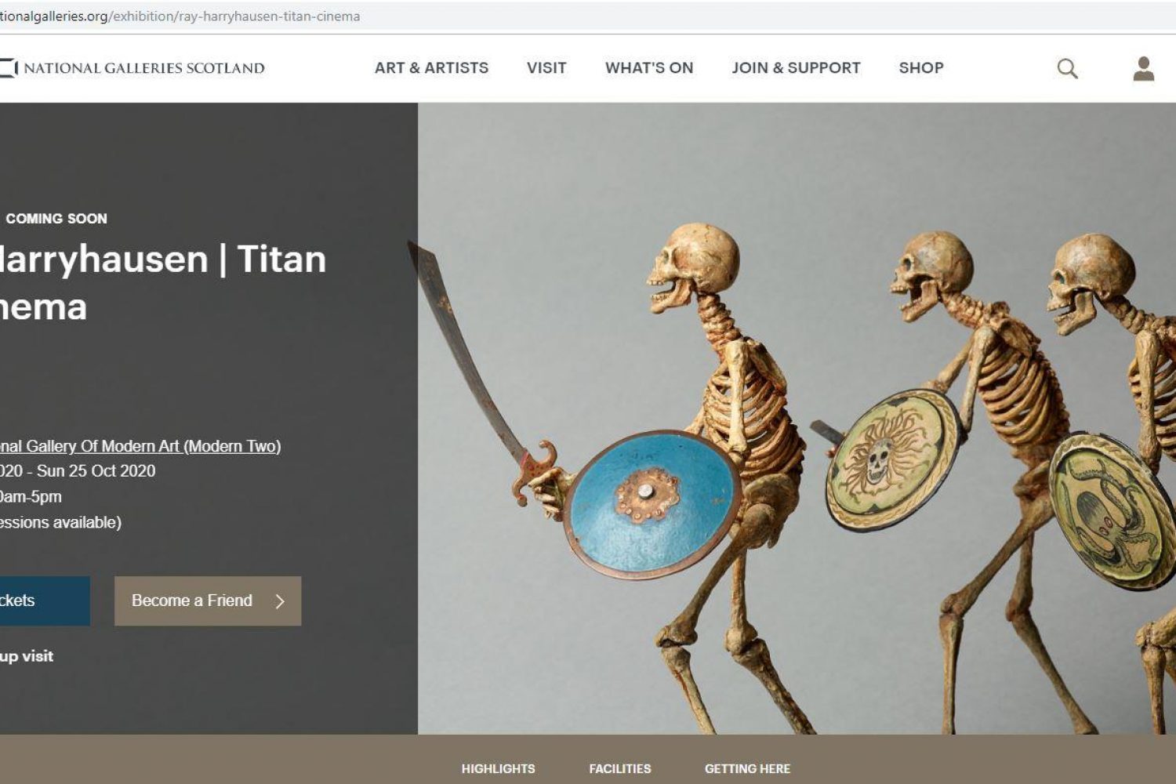Open the Visit menu
Screen dimensions: 1176x784
pos(546,68)
